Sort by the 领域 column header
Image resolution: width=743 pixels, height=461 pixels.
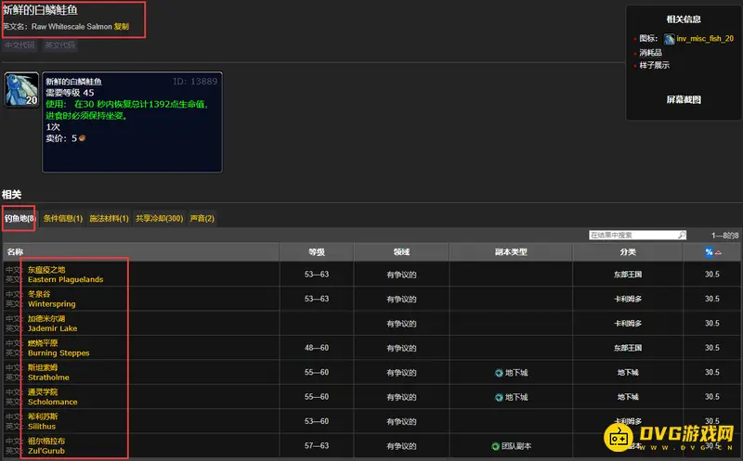pyautogui.click(x=401, y=252)
